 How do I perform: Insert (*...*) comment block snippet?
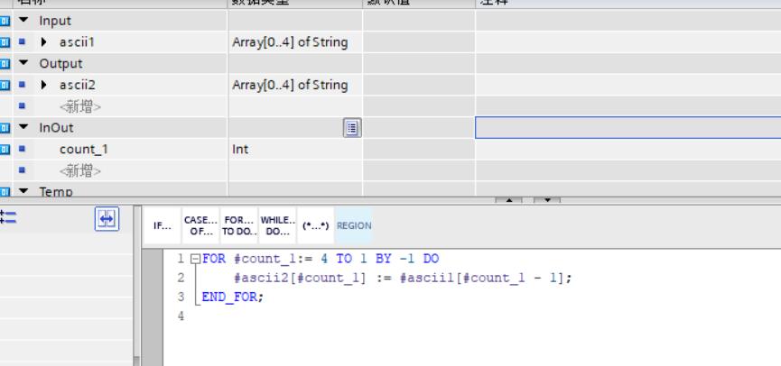(x=315, y=226)
